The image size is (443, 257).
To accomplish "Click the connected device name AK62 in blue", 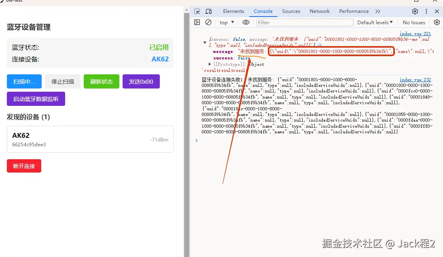I will tap(160, 59).
